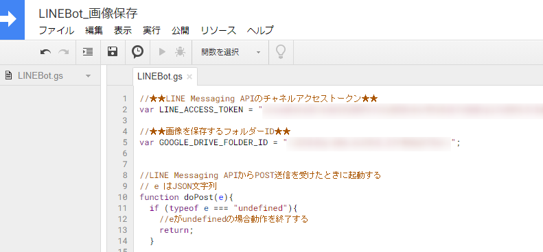This screenshot has width=543, height=252.
Task: Close the LINEBot.gs editor tab
Action: (189, 77)
